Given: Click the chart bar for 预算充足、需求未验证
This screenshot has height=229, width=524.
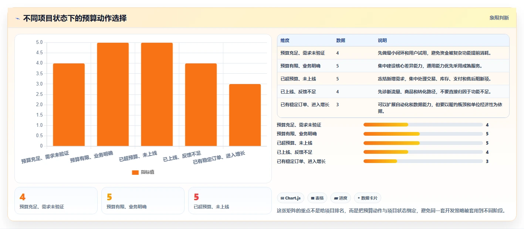Looking at the screenshot, I should pyautogui.click(x=69, y=105).
